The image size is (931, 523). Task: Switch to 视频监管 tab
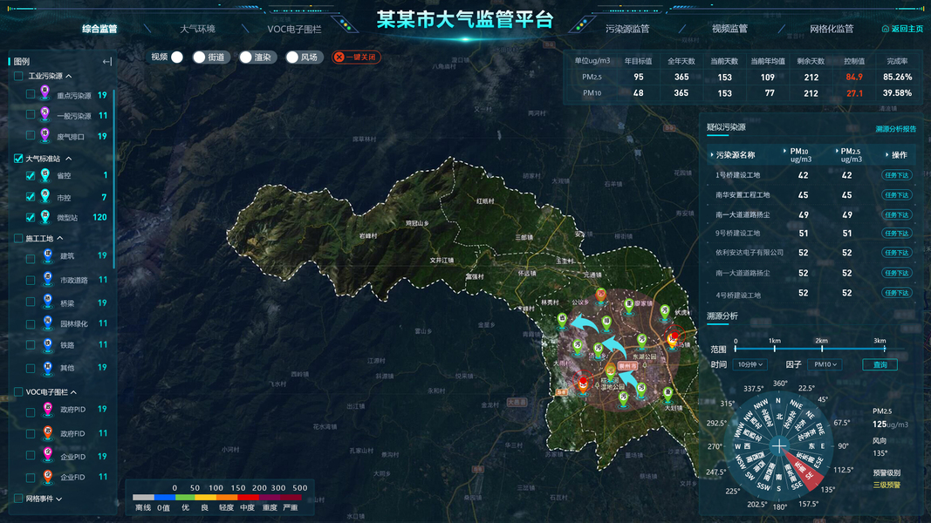click(729, 29)
